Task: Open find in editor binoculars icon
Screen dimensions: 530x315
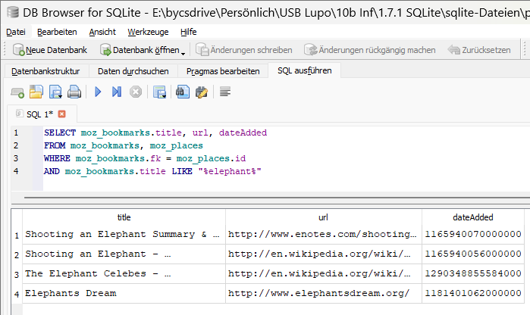Action: click(x=183, y=92)
